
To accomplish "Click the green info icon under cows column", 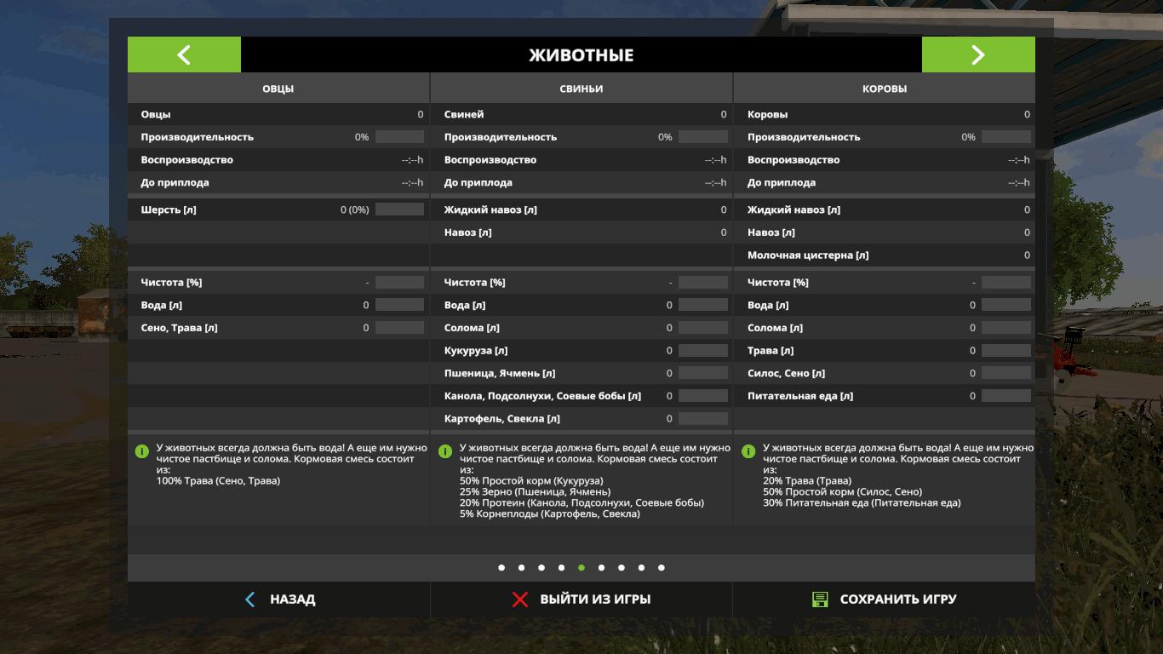I will click(748, 451).
